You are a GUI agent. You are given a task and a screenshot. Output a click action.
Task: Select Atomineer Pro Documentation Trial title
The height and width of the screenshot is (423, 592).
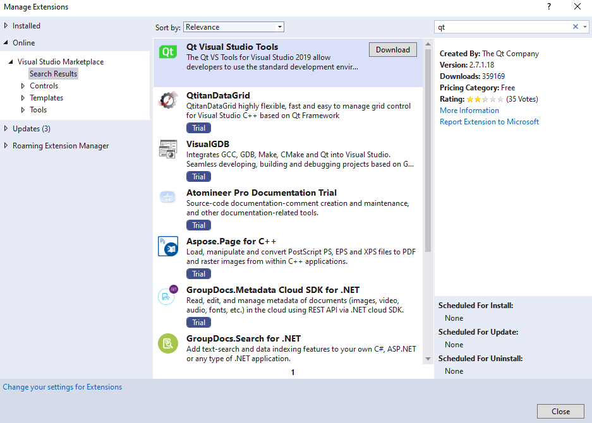[262, 193]
